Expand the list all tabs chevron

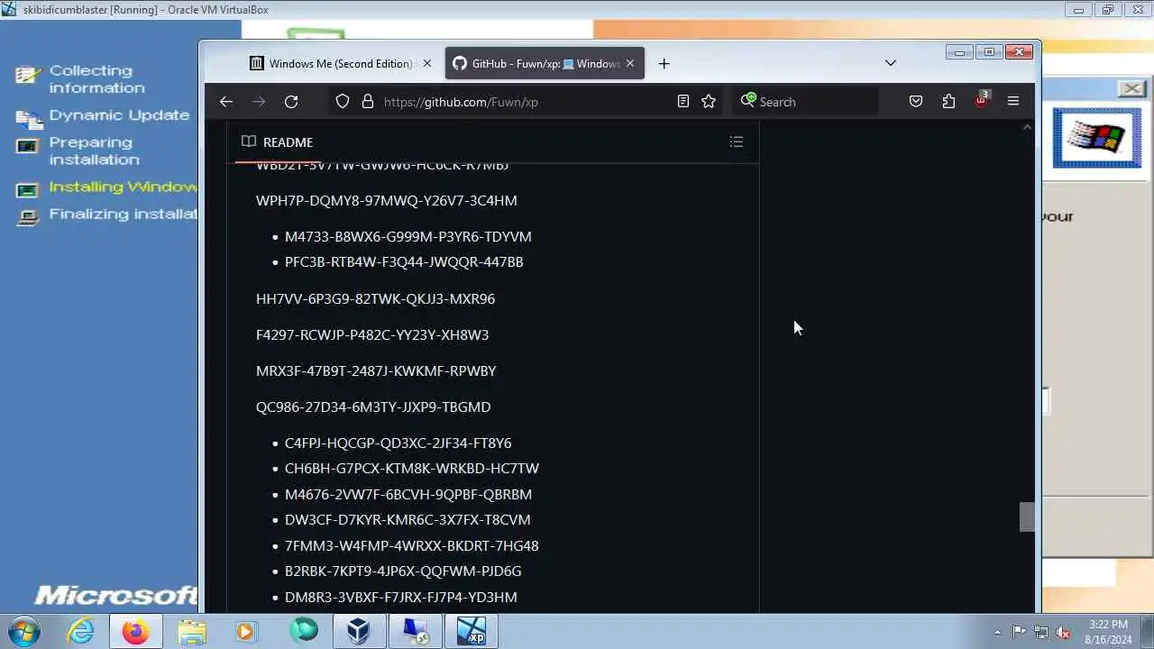(891, 63)
